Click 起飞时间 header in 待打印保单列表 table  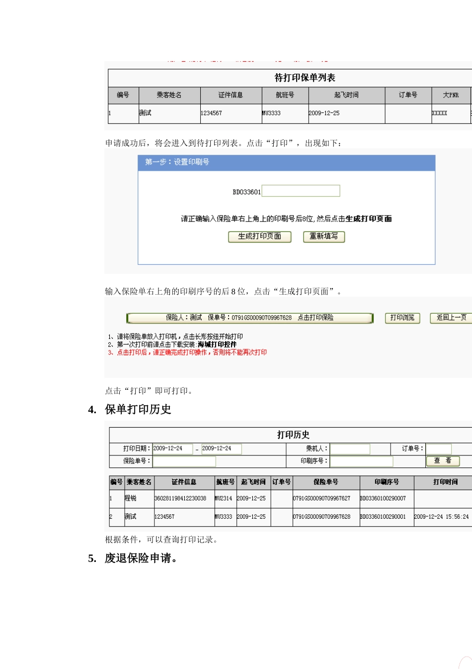(x=346, y=95)
